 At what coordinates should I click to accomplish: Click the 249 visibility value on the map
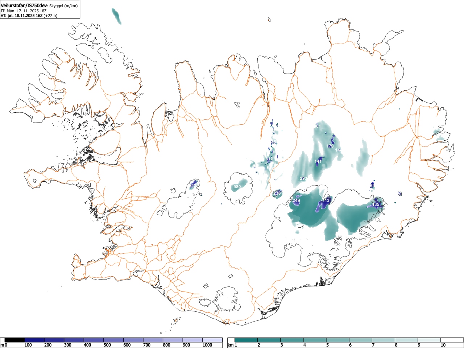296,200
